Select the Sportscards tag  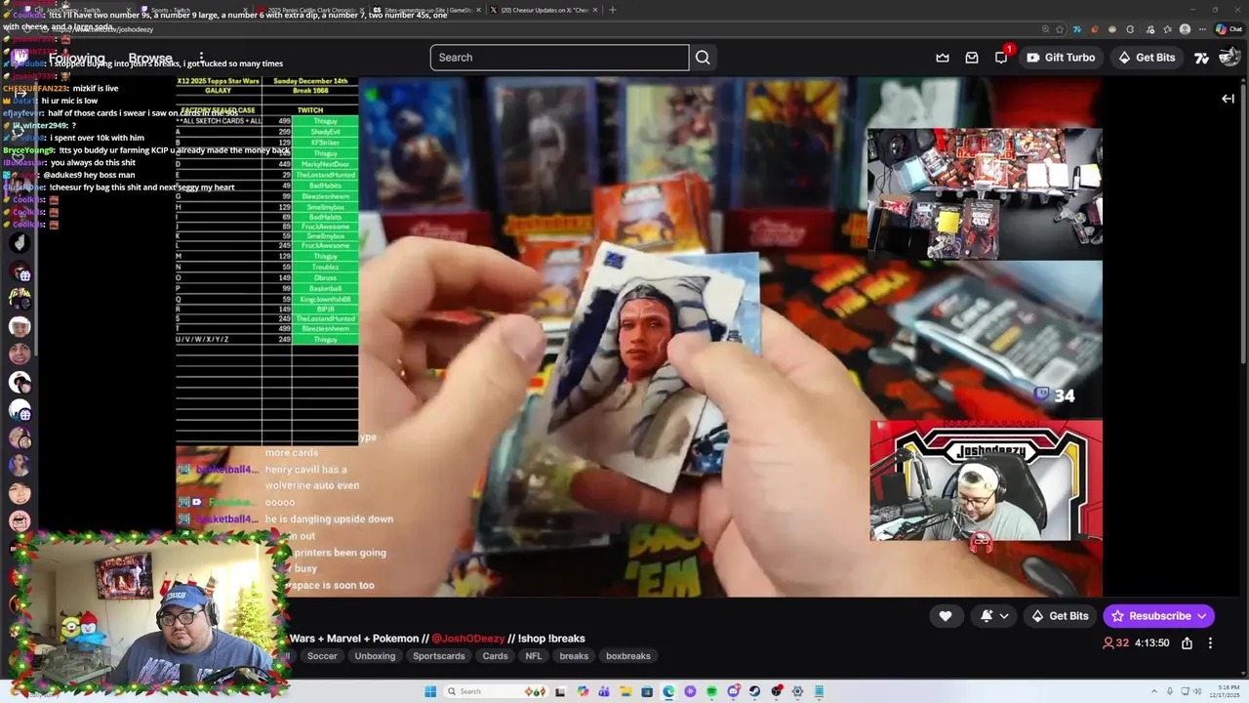tap(438, 656)
